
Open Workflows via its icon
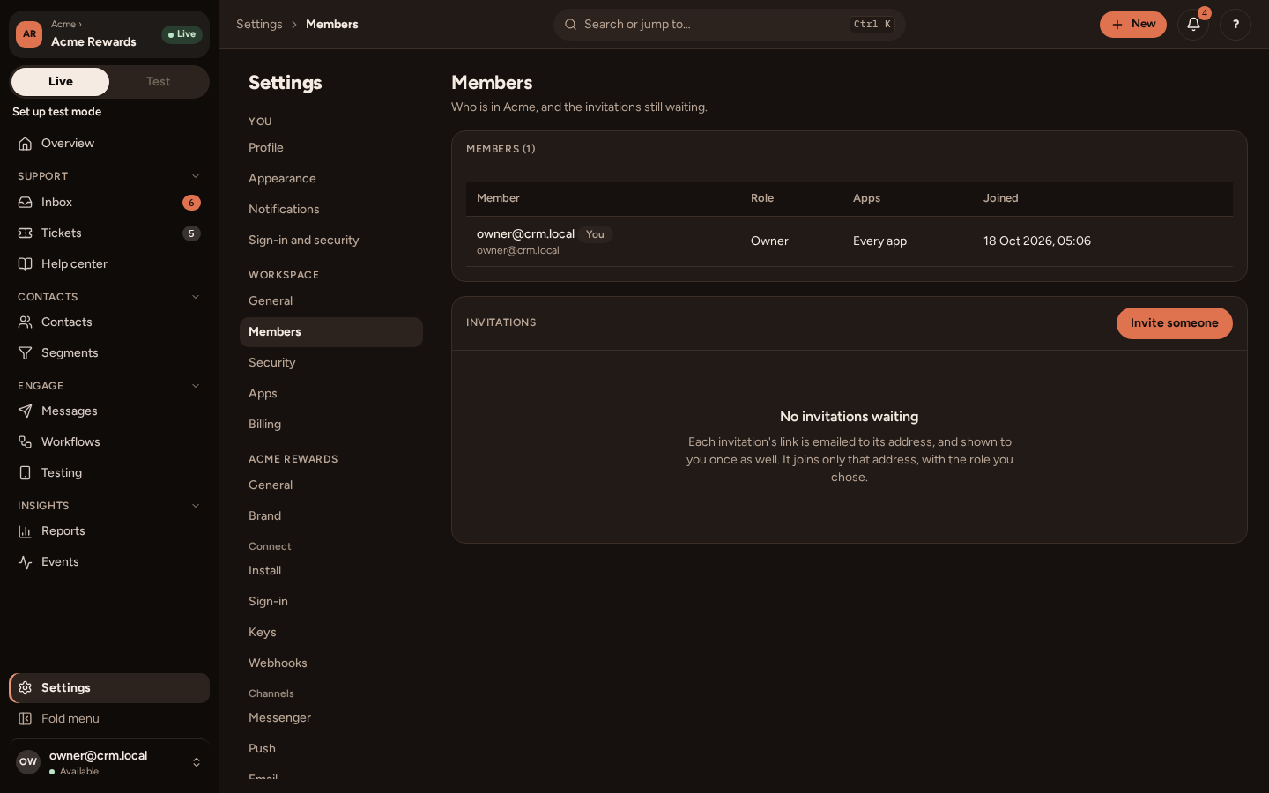(x=26, y=442)
